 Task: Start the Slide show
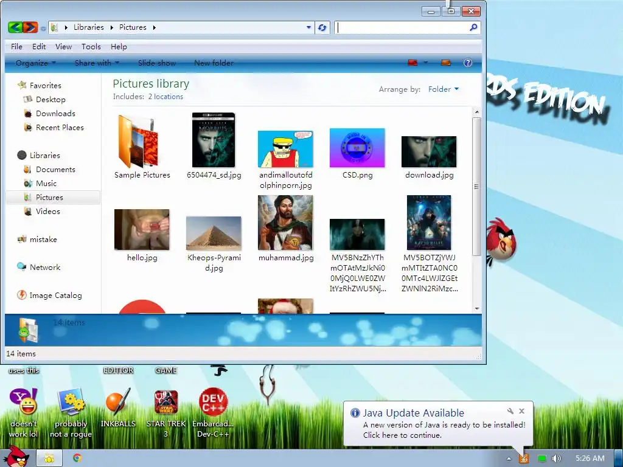157,63
